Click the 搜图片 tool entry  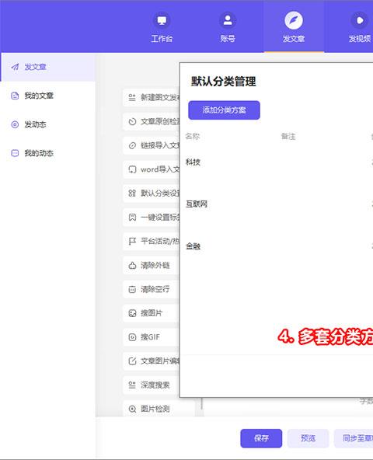[x=151, y=313]
